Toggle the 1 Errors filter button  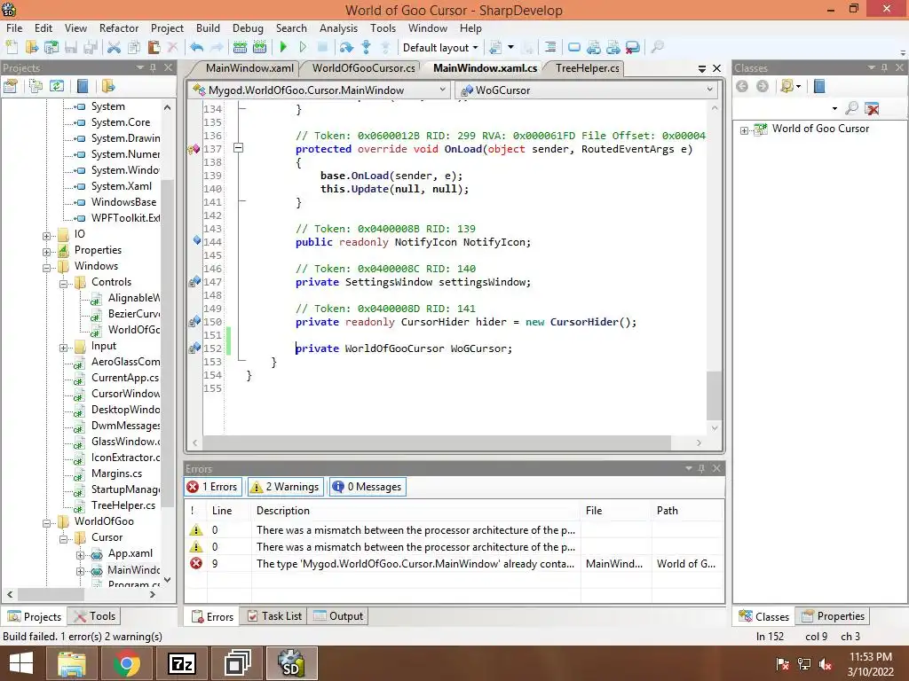pyautogui.click(x=212, y=487)
